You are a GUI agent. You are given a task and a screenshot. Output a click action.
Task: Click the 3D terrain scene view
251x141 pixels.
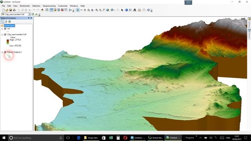pyautogui.click(x=140, y=74)
